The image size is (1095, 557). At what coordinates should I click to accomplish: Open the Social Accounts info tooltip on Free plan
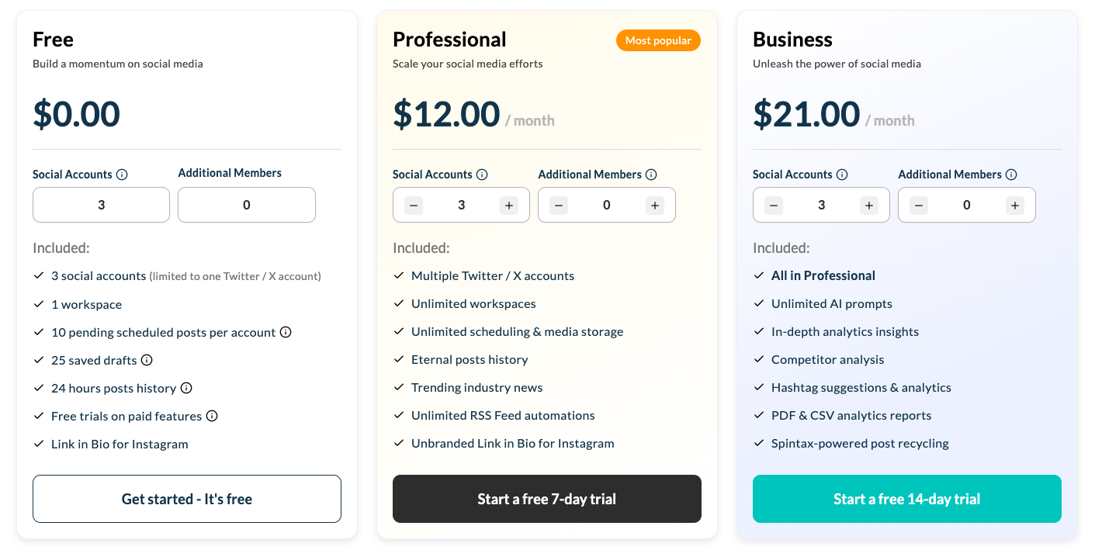click(x=122, y=175)
